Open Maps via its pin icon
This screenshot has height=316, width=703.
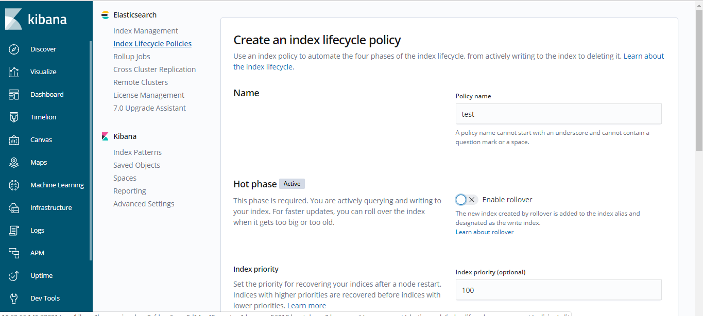(x=14, y=163)
